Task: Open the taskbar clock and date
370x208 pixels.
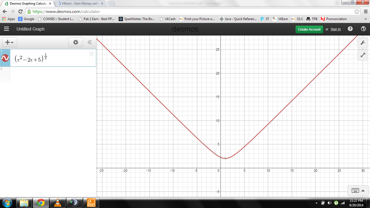Action: [x=356, y=203]
